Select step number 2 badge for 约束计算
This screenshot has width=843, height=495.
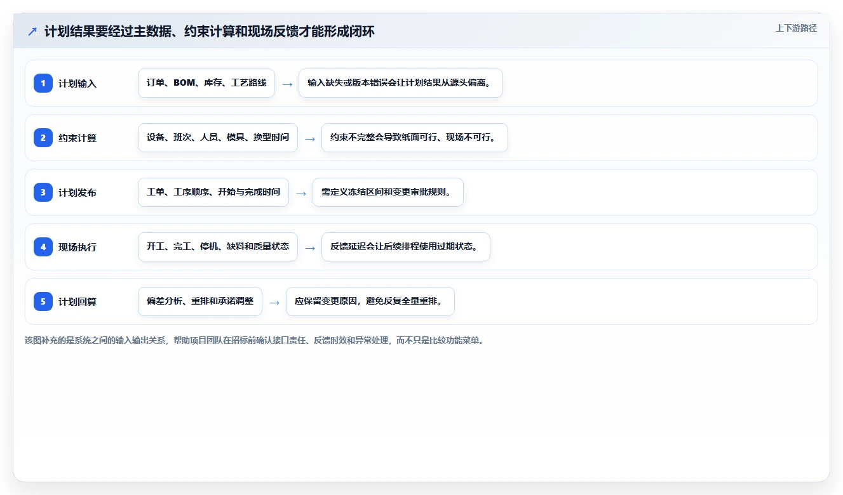coord(43,138)
